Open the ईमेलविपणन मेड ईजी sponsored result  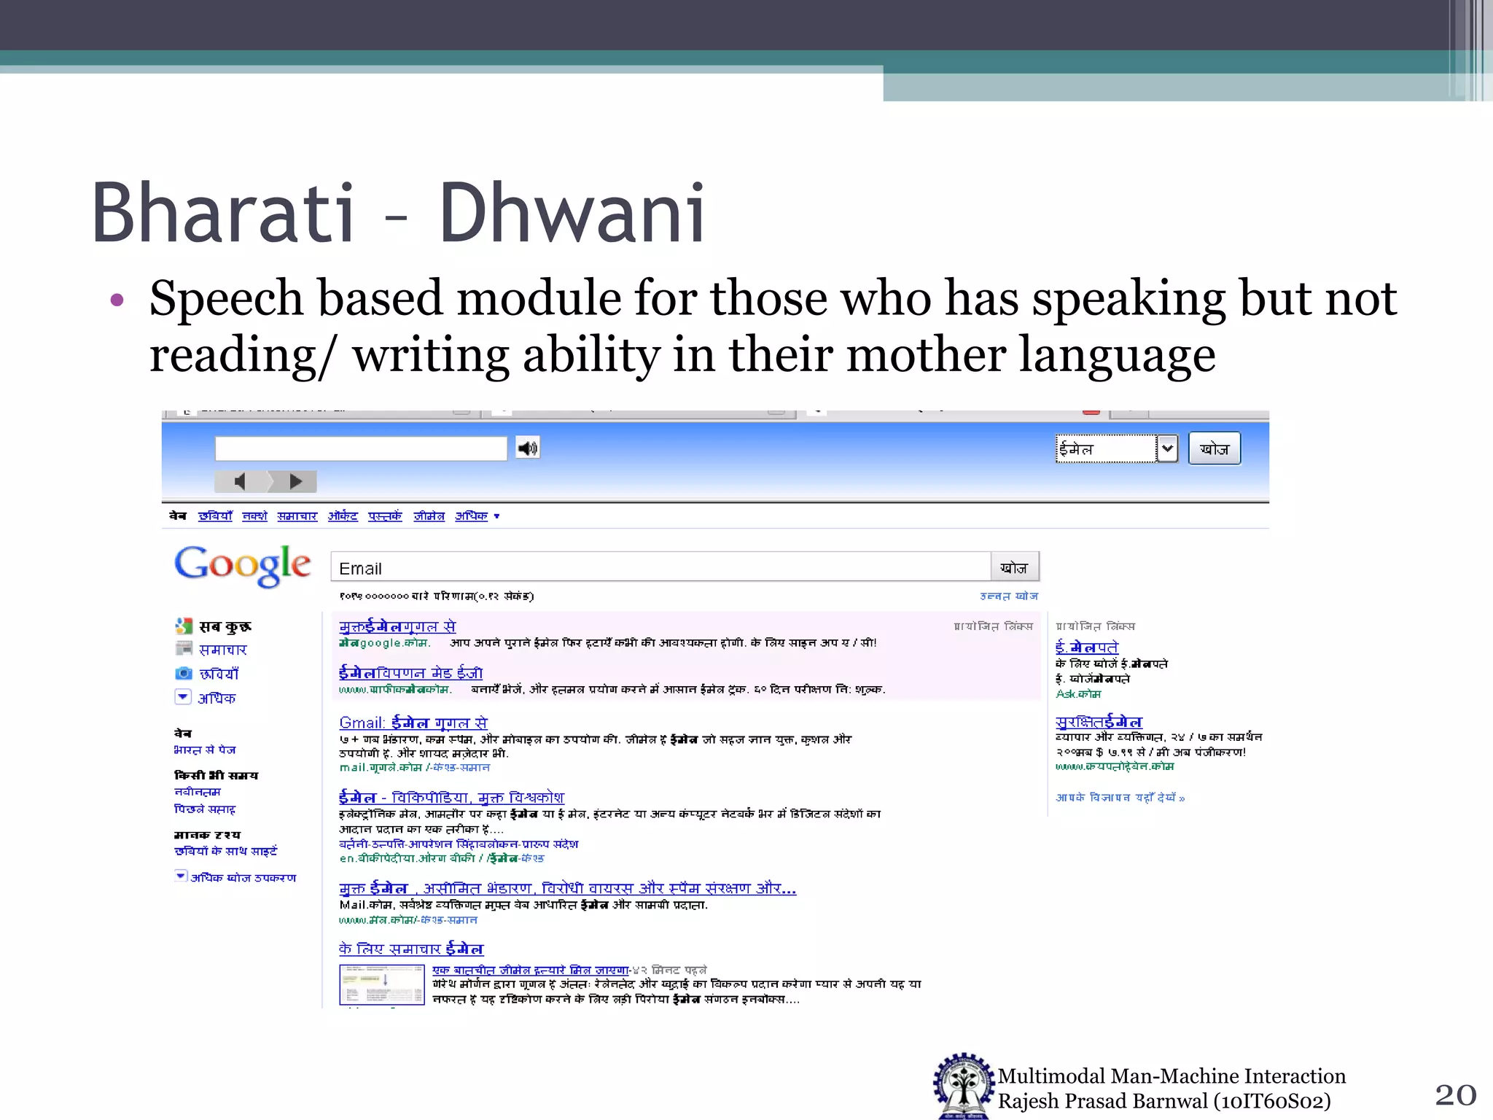point(410,673)
